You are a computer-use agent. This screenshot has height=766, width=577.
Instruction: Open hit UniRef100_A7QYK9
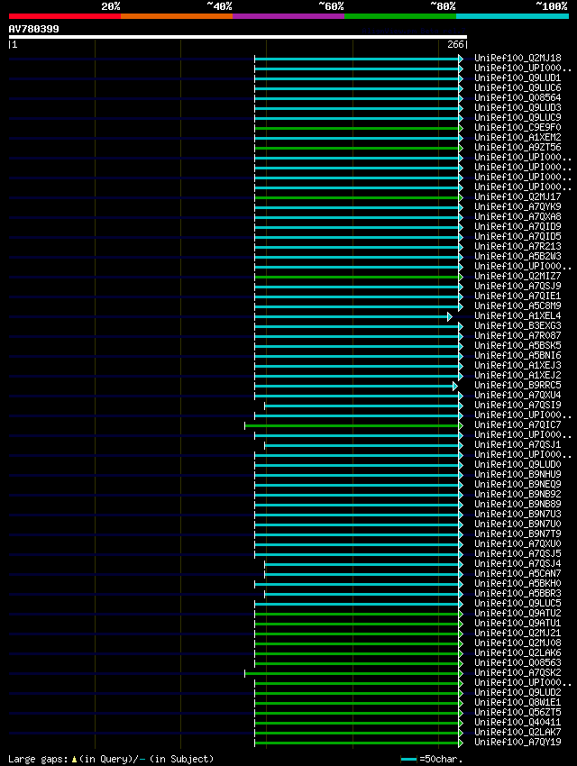(517, 206)
